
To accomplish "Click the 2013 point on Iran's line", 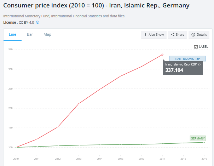I will (x=79, y=103).
